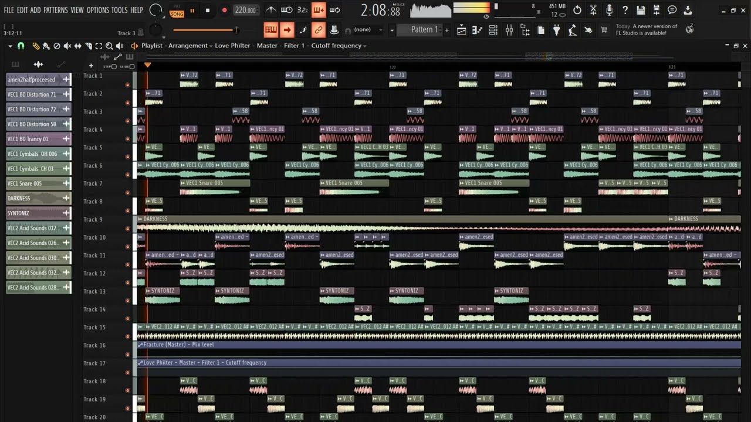Open the Playlist view icon
Screen dimensions: 751x422
point(462,30)
